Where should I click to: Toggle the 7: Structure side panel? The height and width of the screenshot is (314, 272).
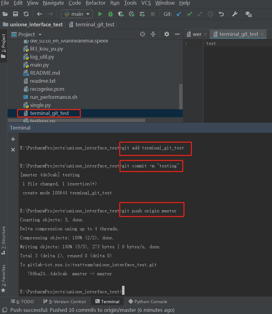coord(3,240)
